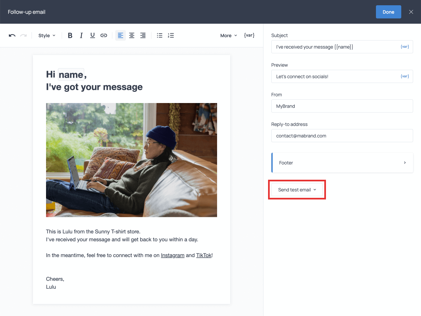Apply underline formatting

pyautogui.click(x=92, y=35)
